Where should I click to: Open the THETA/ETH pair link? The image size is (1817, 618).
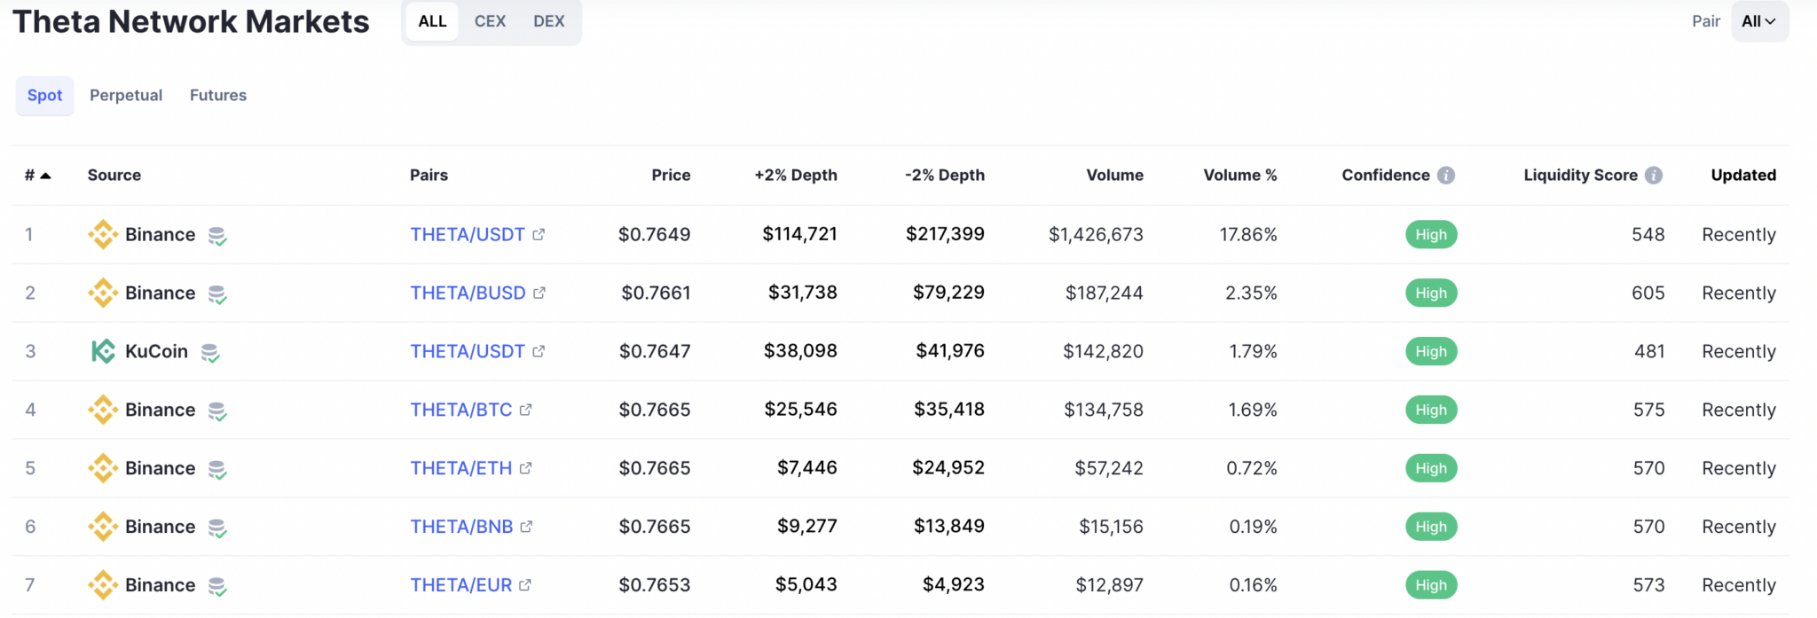(x=460, y=469)
